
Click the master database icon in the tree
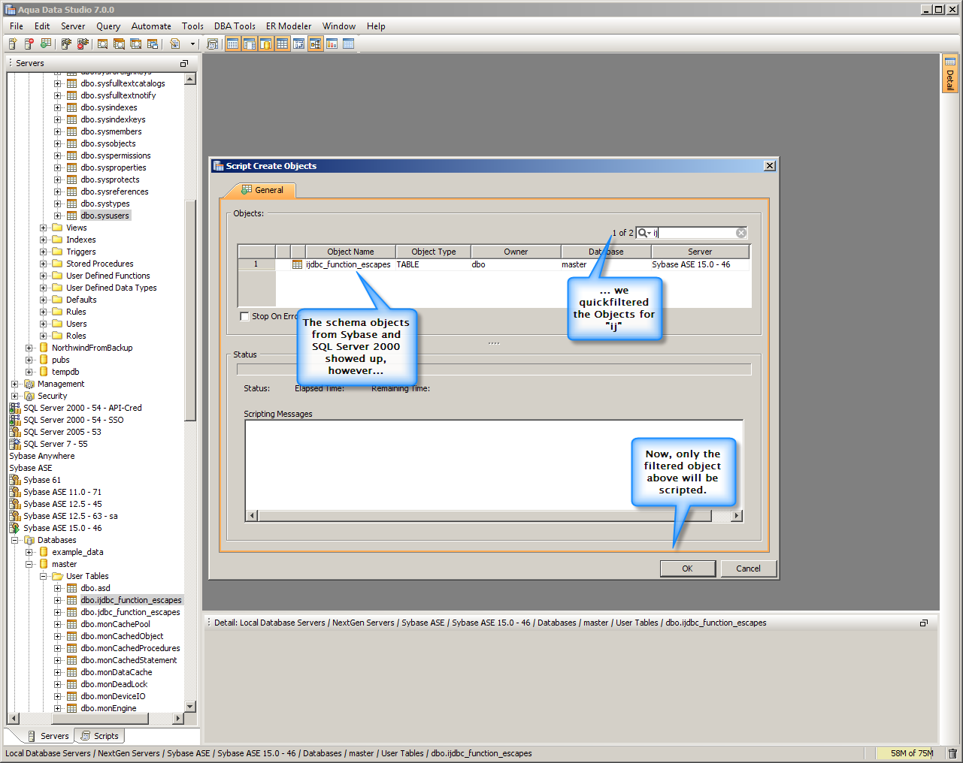coord(44,564)
